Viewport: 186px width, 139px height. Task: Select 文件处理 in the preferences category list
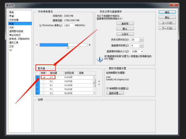14,20
